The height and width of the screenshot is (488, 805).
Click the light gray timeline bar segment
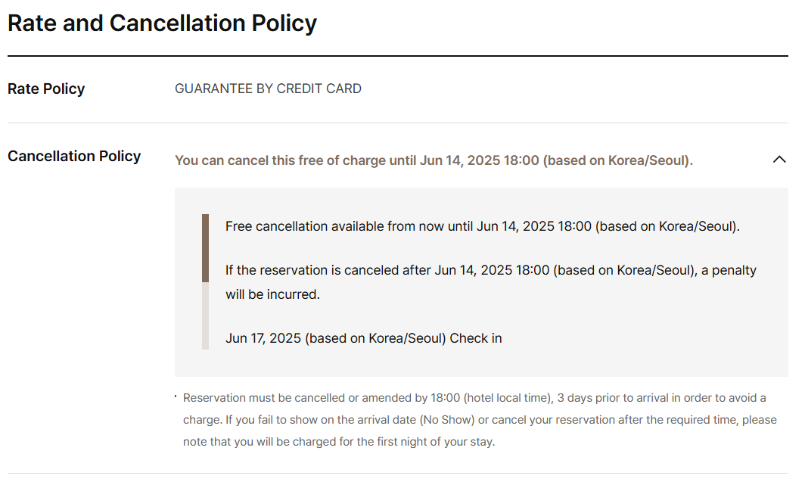(205, 316)
